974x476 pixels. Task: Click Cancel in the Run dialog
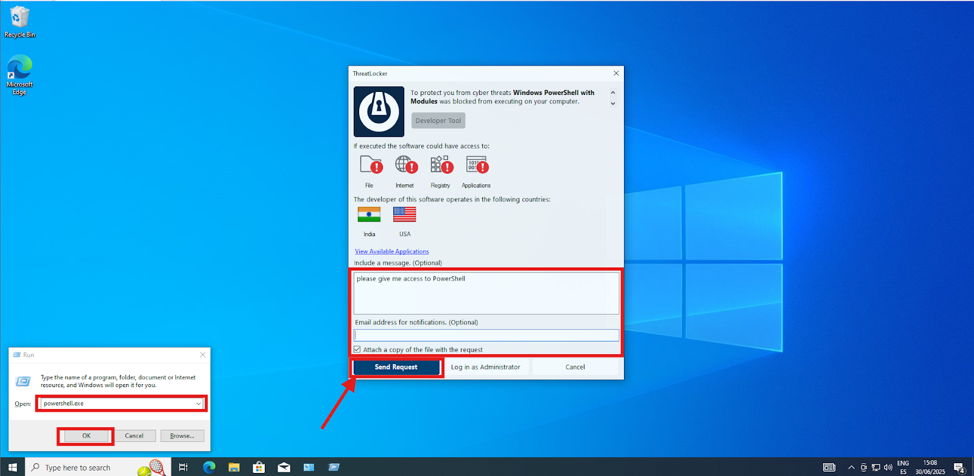[x=134, y=436]
